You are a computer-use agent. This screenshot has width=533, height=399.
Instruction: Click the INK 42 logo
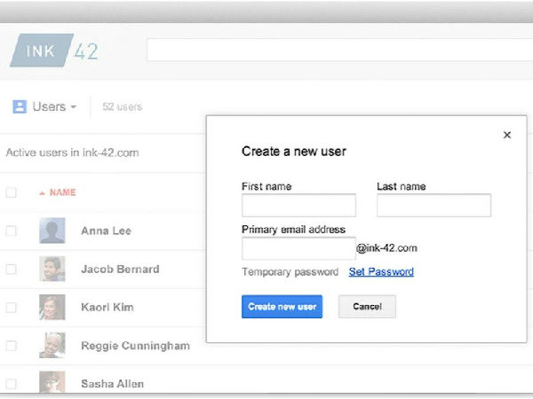55,50
